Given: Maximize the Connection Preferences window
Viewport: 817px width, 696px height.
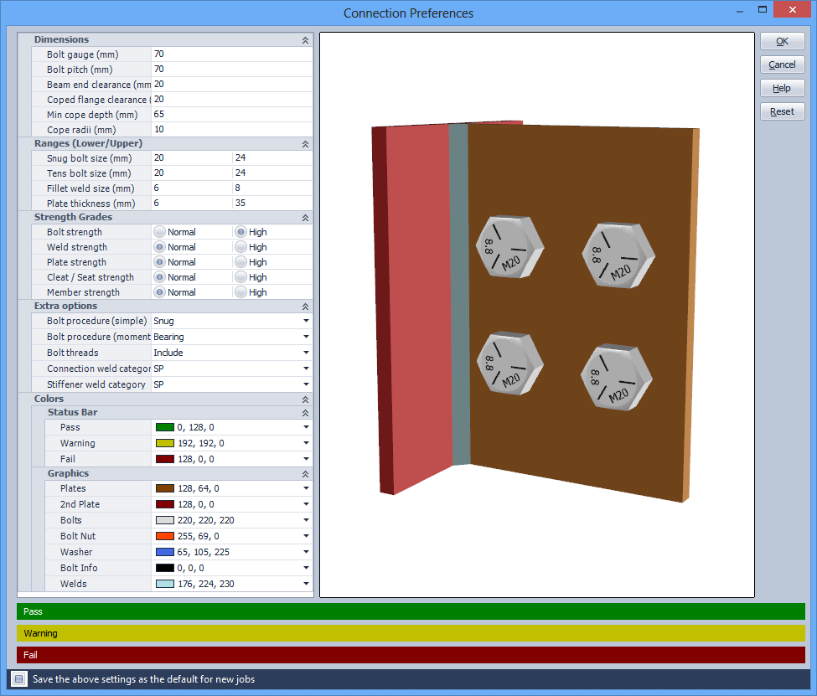Looking at the screenshot, I should coord(763,9).
